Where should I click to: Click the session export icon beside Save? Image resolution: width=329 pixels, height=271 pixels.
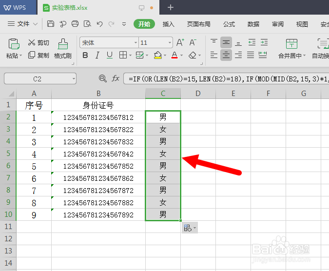pos(63,24)
